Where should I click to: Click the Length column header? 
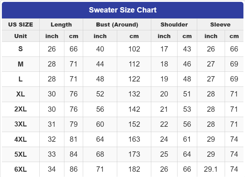[61, 25]
